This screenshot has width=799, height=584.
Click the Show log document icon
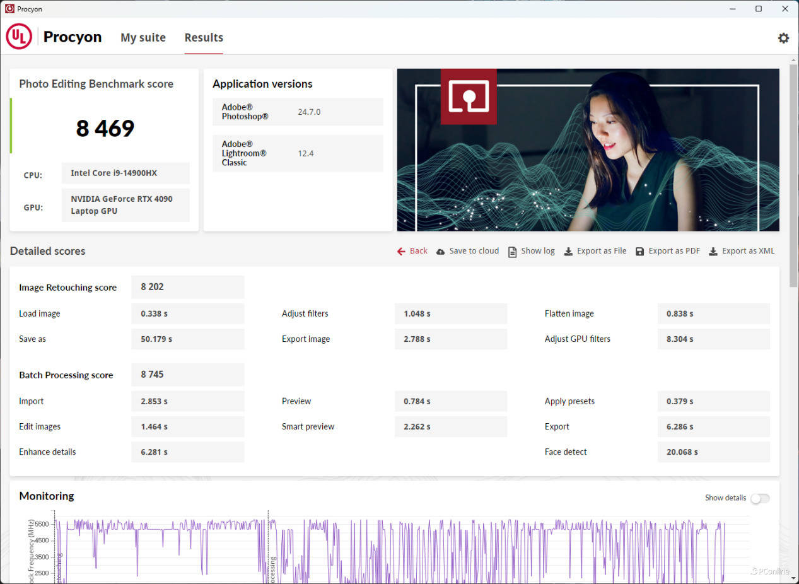512,251
